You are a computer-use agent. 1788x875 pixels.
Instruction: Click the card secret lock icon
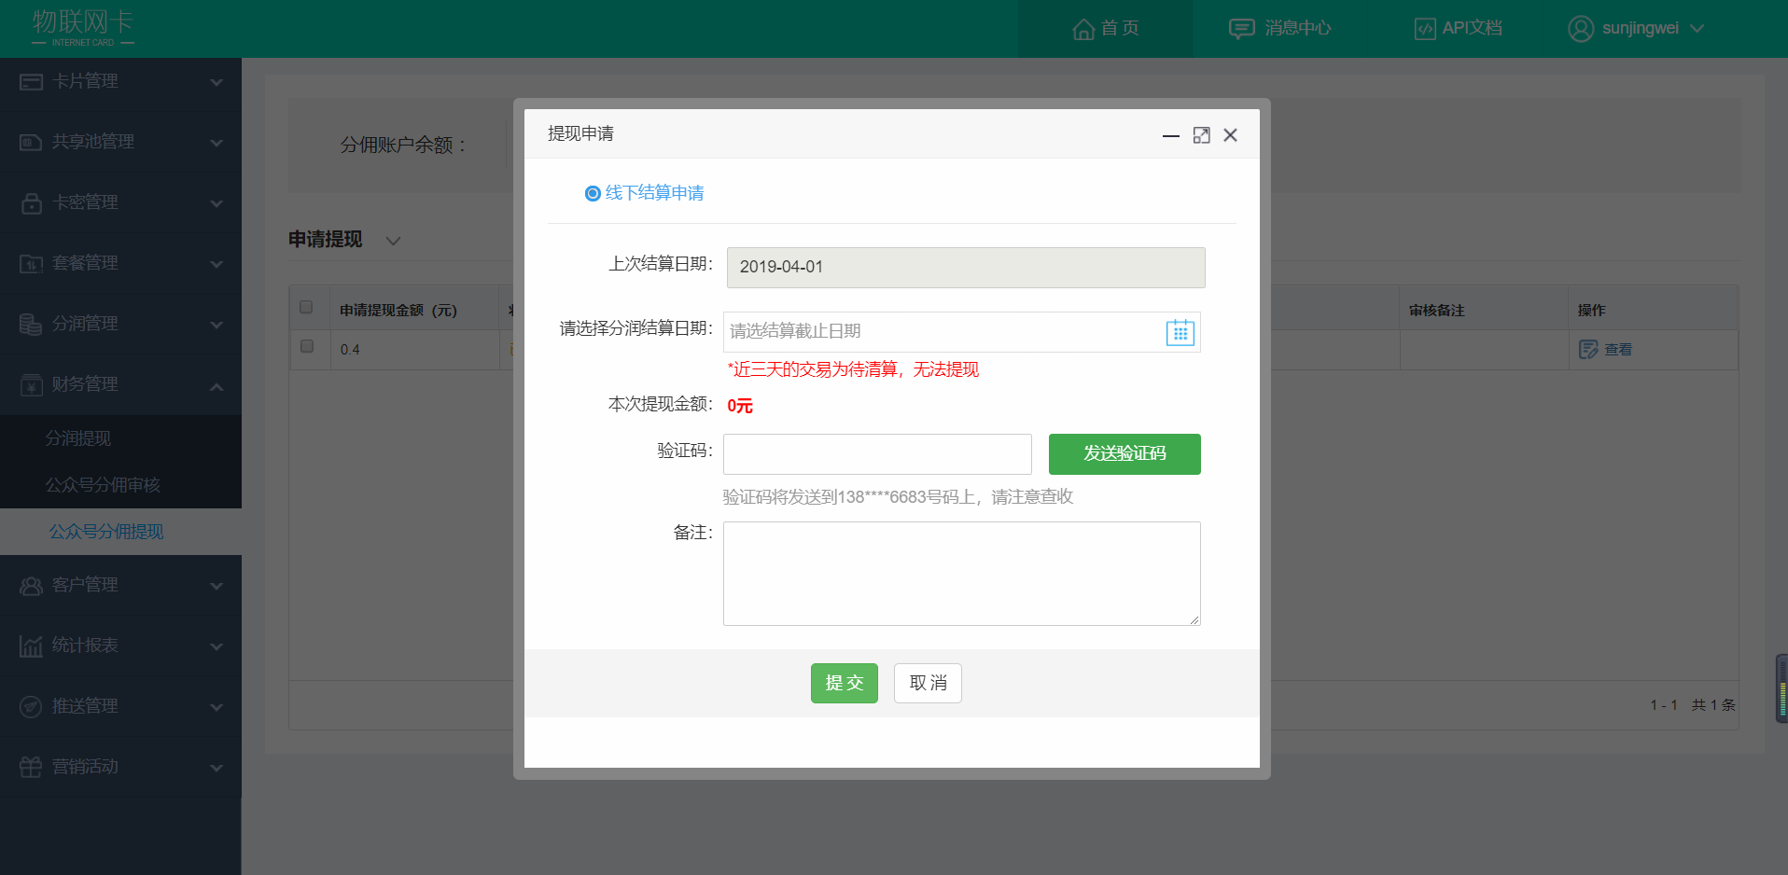(31, 203)
